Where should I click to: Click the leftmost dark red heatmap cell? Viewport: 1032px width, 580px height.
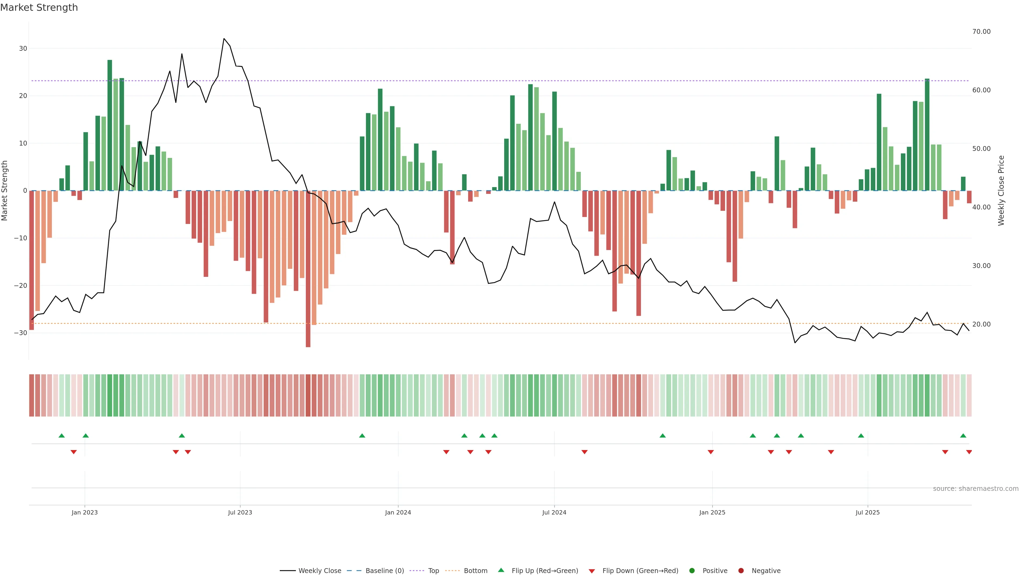point(31,395)
